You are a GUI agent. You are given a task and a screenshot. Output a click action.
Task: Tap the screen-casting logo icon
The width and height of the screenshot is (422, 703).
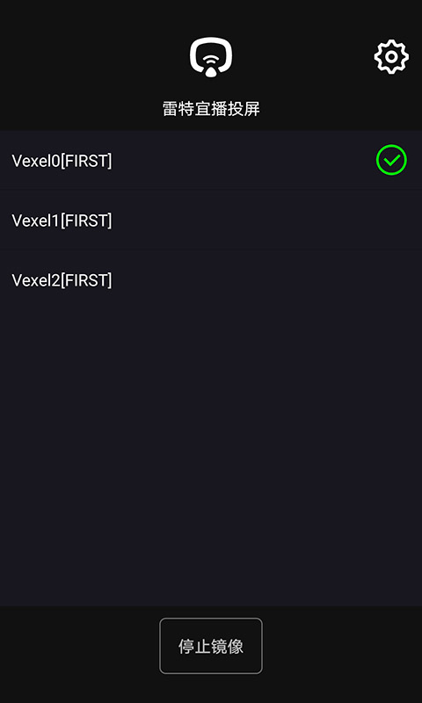[211, 57]
